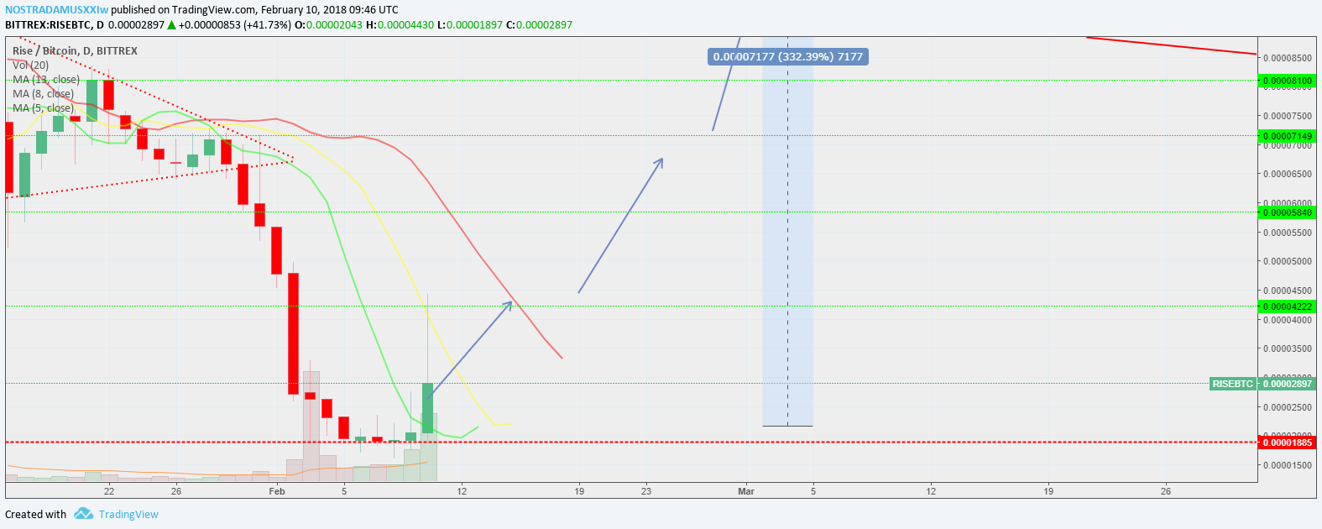Select the Vol (20) indicator legend
The image size is (1322, 529).
[x=30, y=65]
